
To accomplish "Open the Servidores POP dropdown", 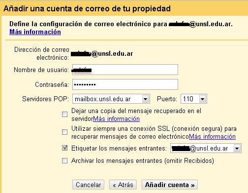I will point(111,99).
